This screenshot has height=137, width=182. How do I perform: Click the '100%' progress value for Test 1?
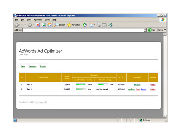coord(90,84)
